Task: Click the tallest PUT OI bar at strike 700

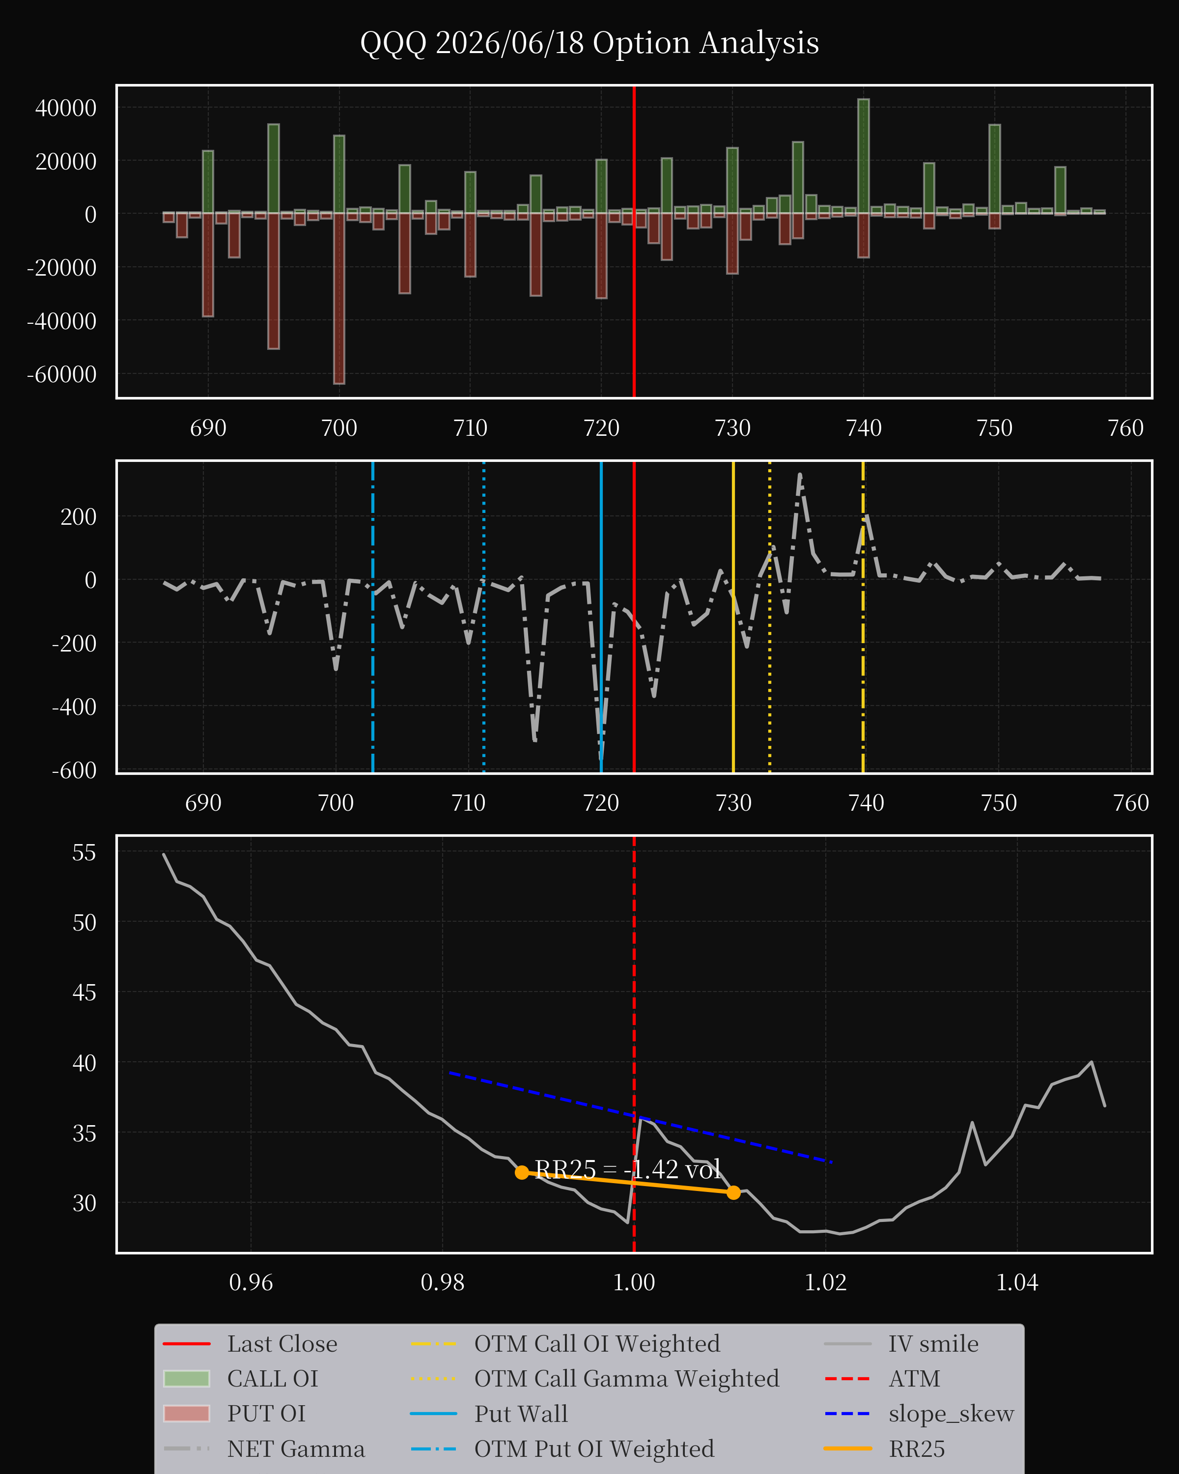Action: (x=339, y=298)
